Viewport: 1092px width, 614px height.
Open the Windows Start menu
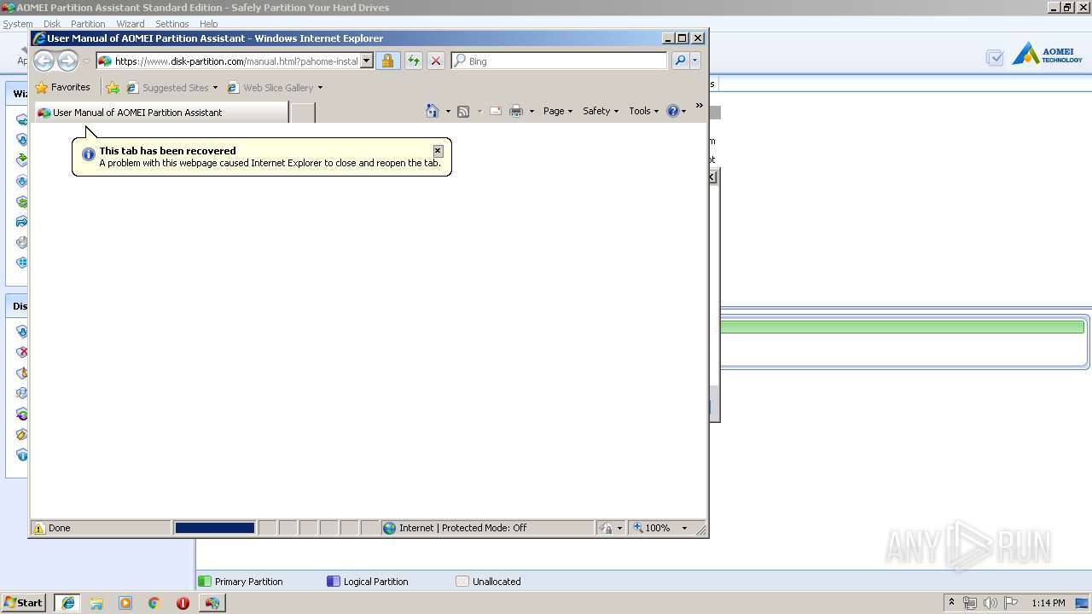pos(23,603)
